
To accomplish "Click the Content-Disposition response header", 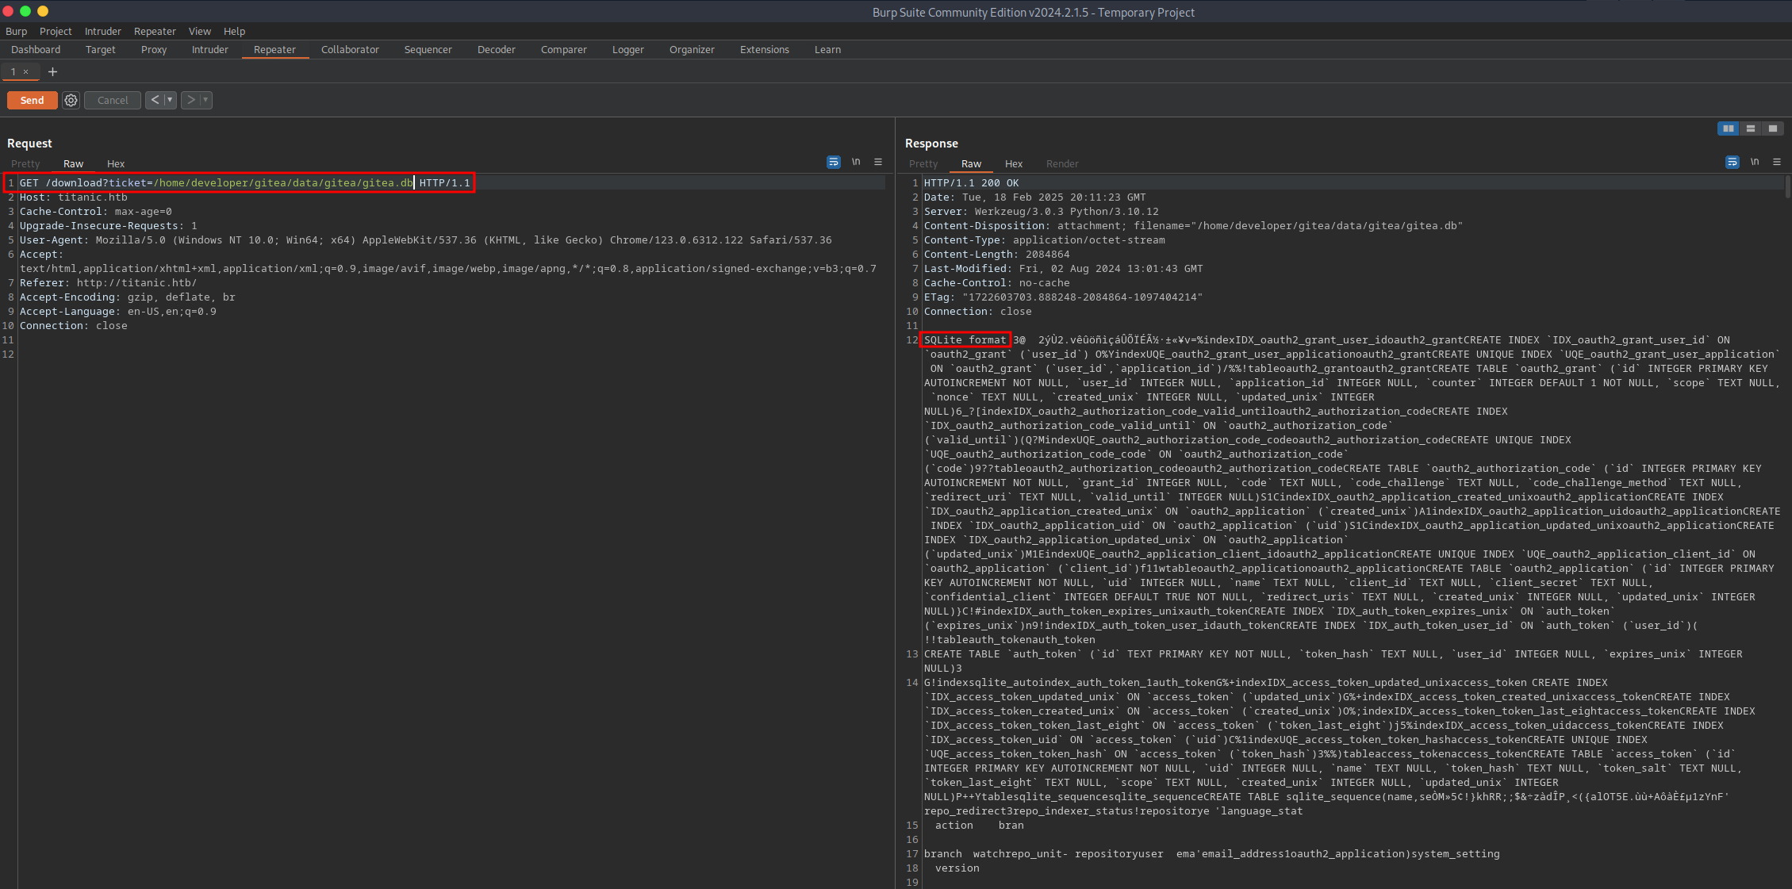I will [1194, 226].
